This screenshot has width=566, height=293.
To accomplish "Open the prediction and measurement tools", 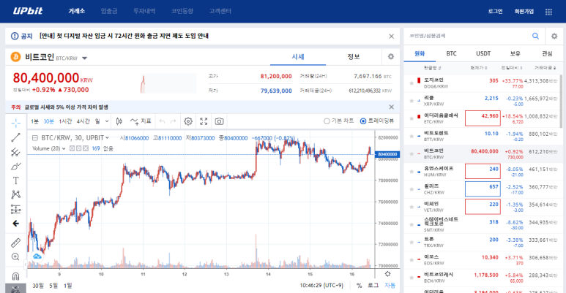I will [15, 209].
